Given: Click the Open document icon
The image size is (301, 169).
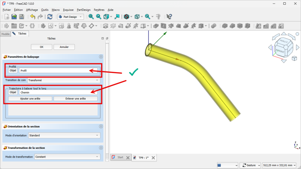Looking at the screenshot, I should [x=14, y=16].
